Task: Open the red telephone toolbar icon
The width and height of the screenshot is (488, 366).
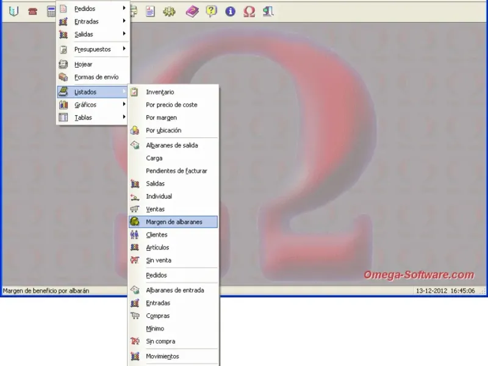Action: (x=33, y=12)
